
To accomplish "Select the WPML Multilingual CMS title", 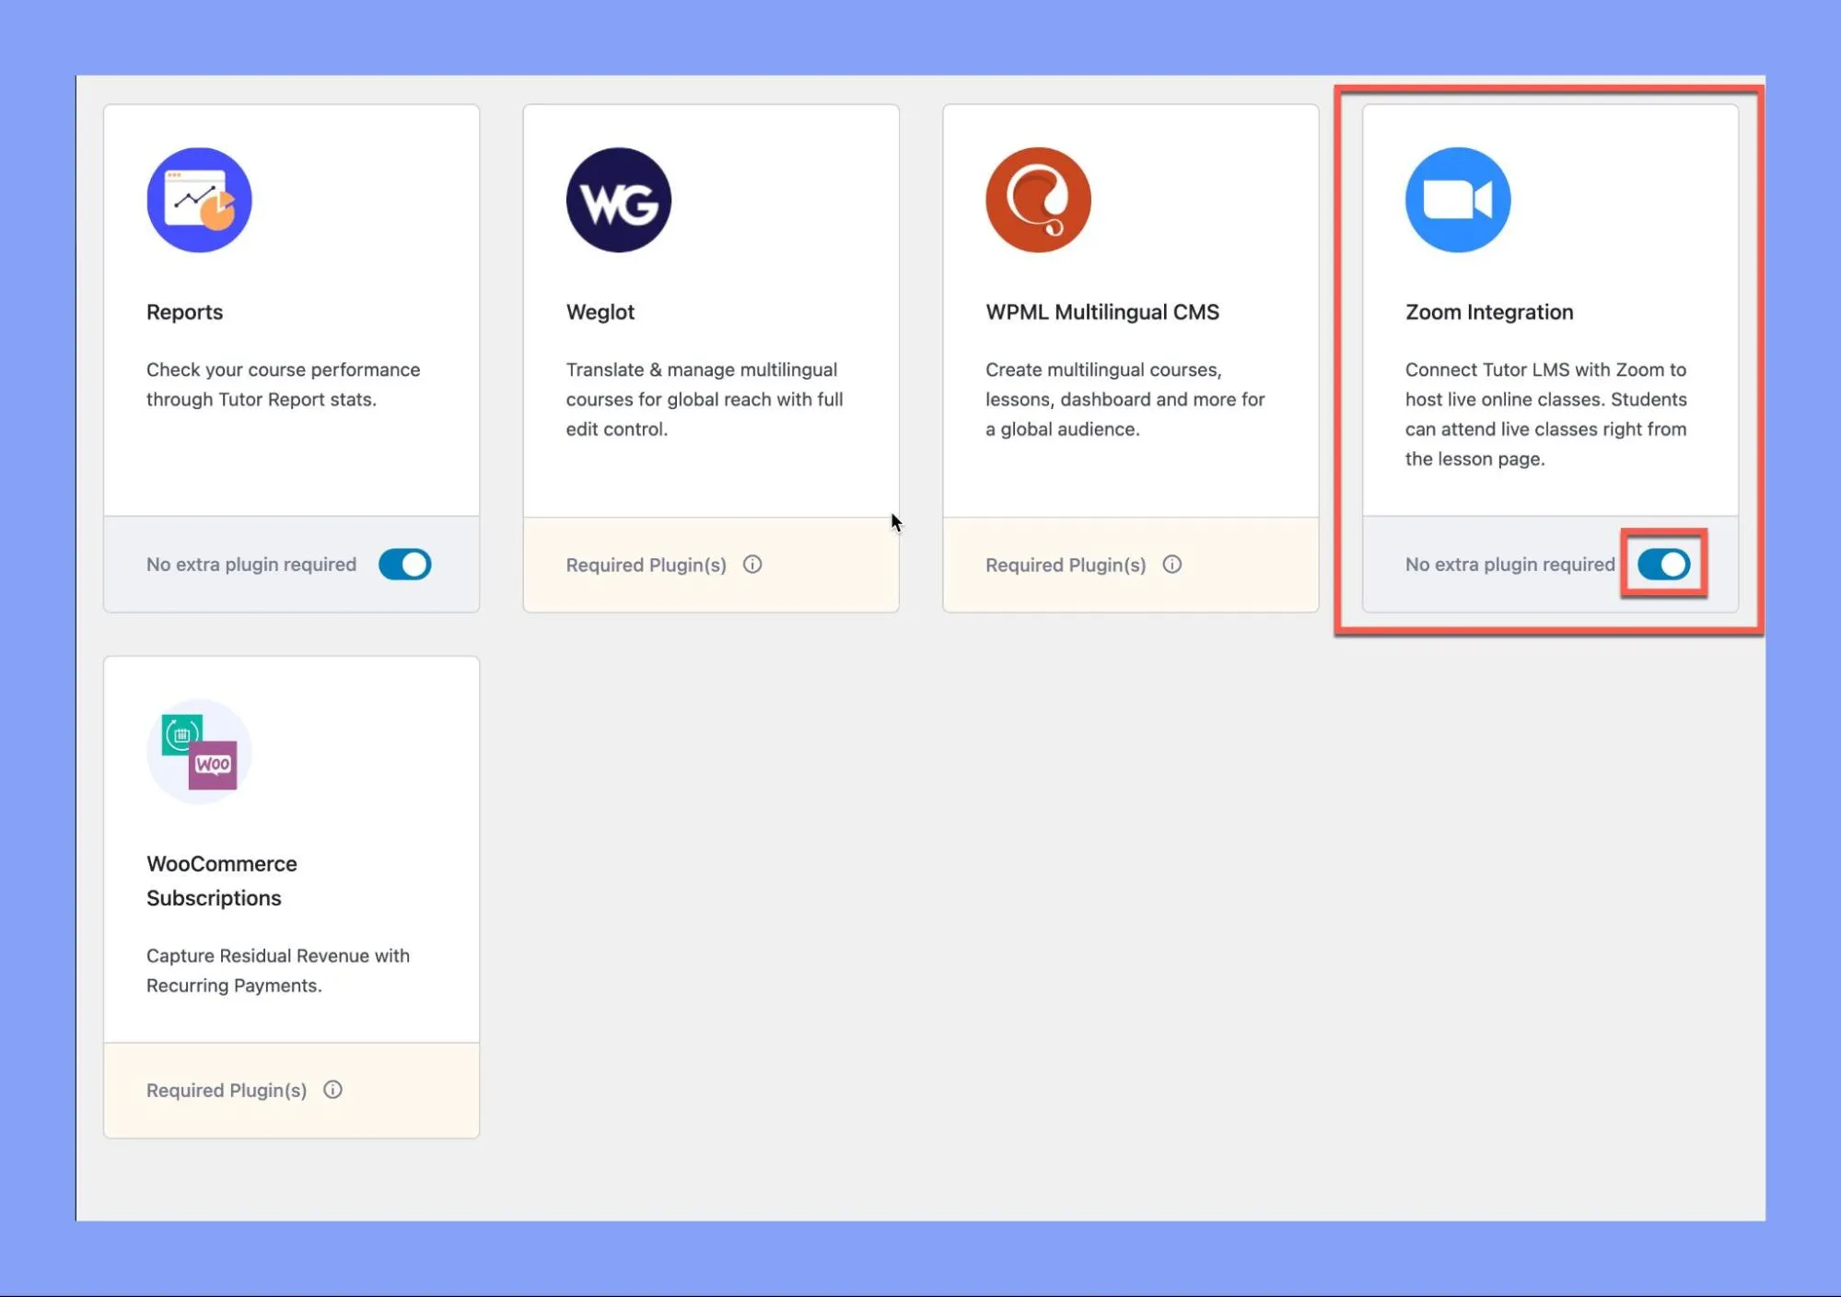I will (1102, 312).
